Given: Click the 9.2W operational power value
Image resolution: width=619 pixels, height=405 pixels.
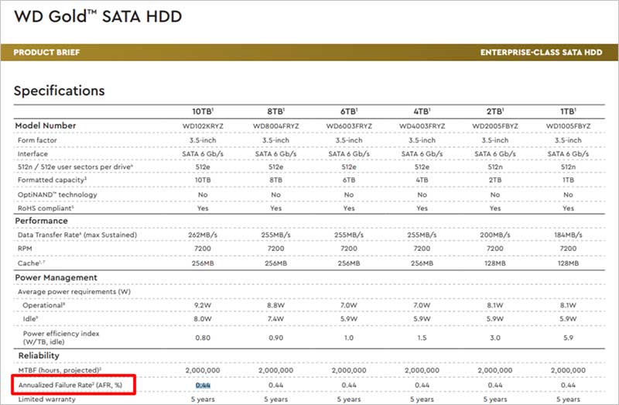Looking at the screenshot, I should (x=203, y=305).
